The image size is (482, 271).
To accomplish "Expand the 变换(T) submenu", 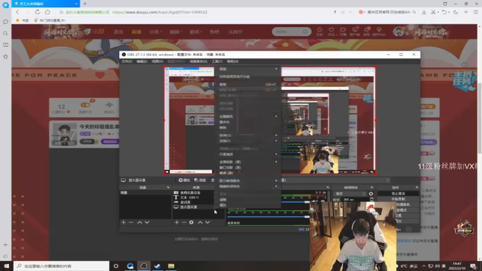I will tap(248, 141).
